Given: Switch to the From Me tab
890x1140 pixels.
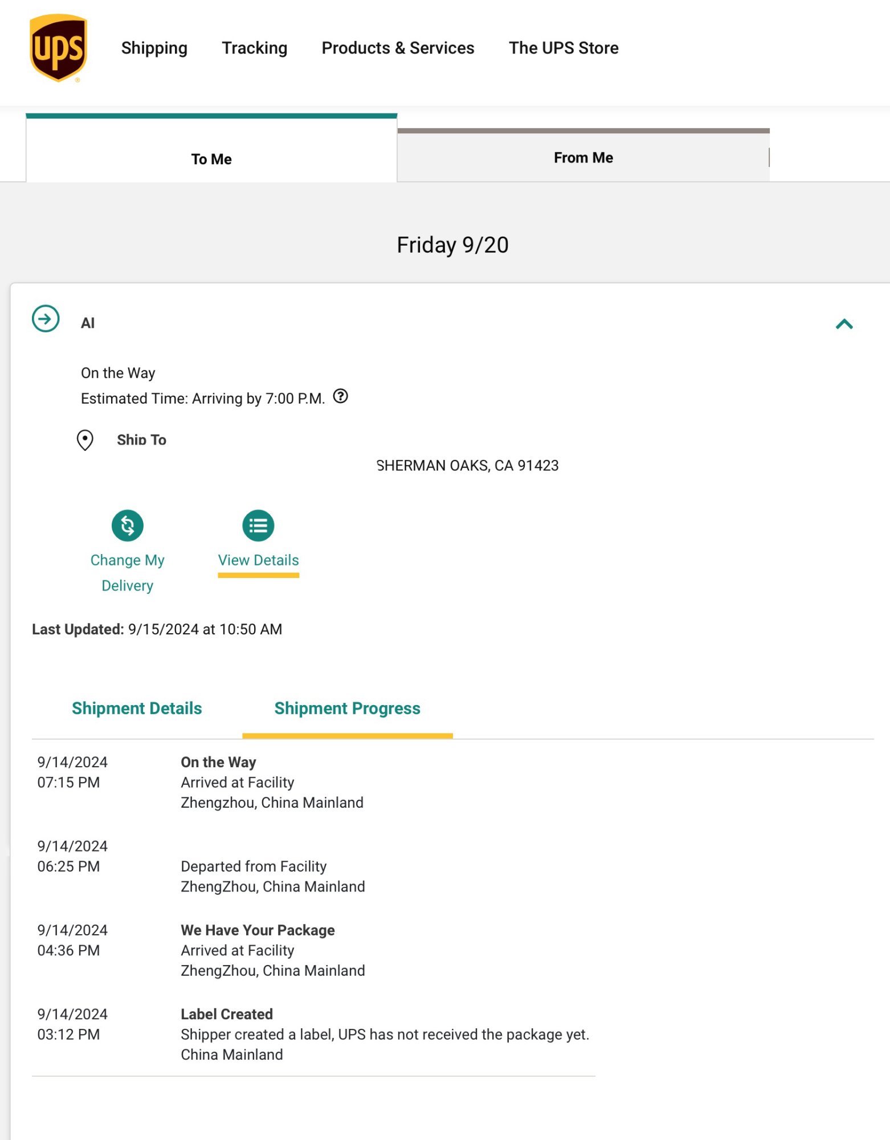Looking at the screenshot, I should point(583,156).
